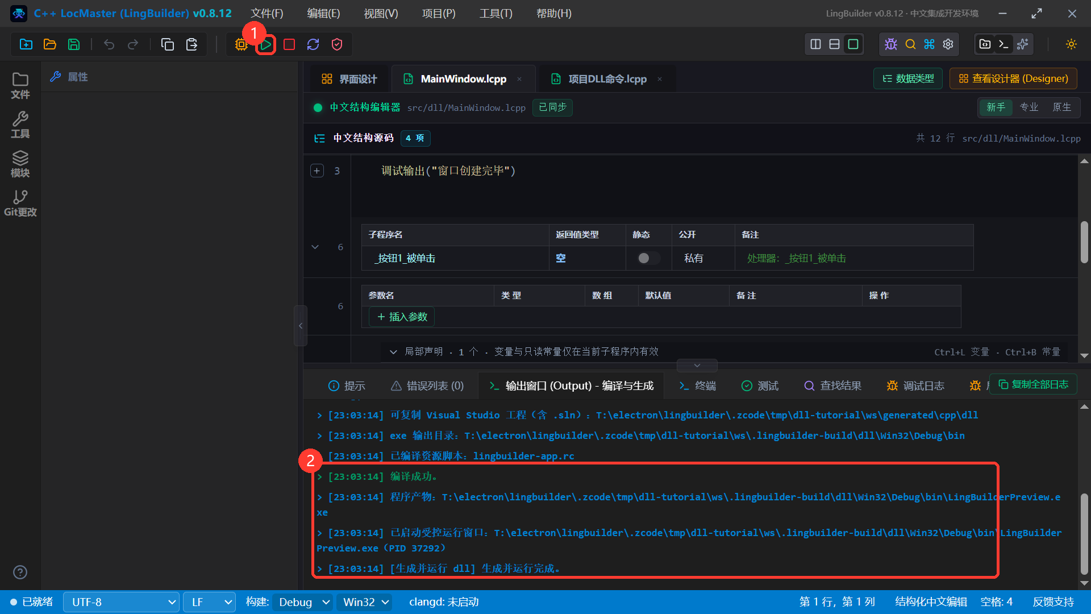The height and width of the screenshot is (614, 1091).
Task: Click the blue command key icon
Action: (x=929, y=44)
